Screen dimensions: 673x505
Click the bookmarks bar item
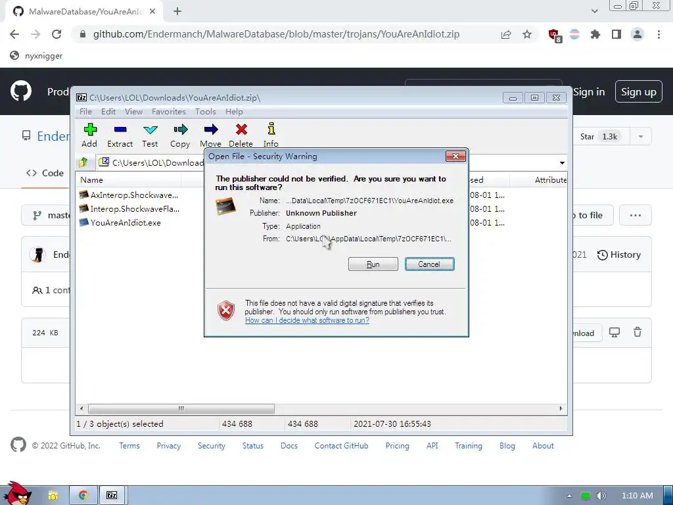tap(37, 56)
